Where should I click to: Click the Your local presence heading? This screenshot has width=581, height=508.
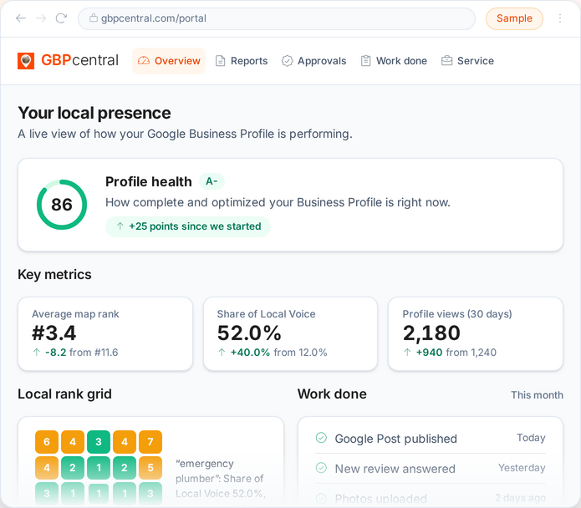click(94, 113)
